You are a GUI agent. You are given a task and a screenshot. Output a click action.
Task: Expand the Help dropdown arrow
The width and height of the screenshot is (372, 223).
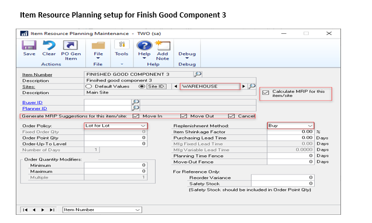click(x=144, y=58)
